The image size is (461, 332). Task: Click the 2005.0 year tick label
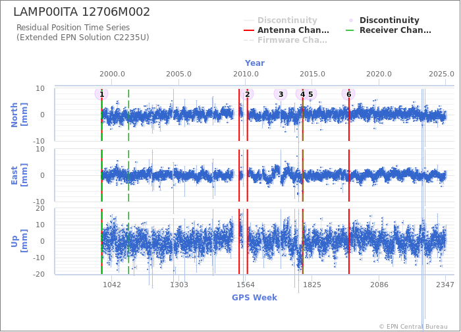click(x=178, y=74)
